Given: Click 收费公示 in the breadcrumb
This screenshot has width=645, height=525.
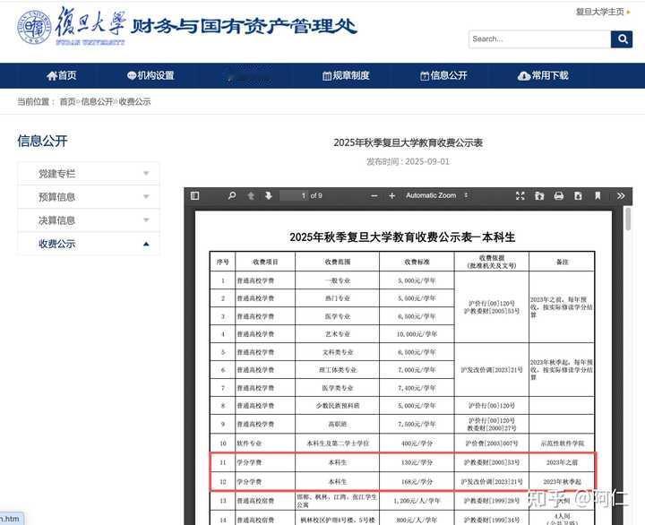Looking at the screenshot, I should click(x=134, y=101).
